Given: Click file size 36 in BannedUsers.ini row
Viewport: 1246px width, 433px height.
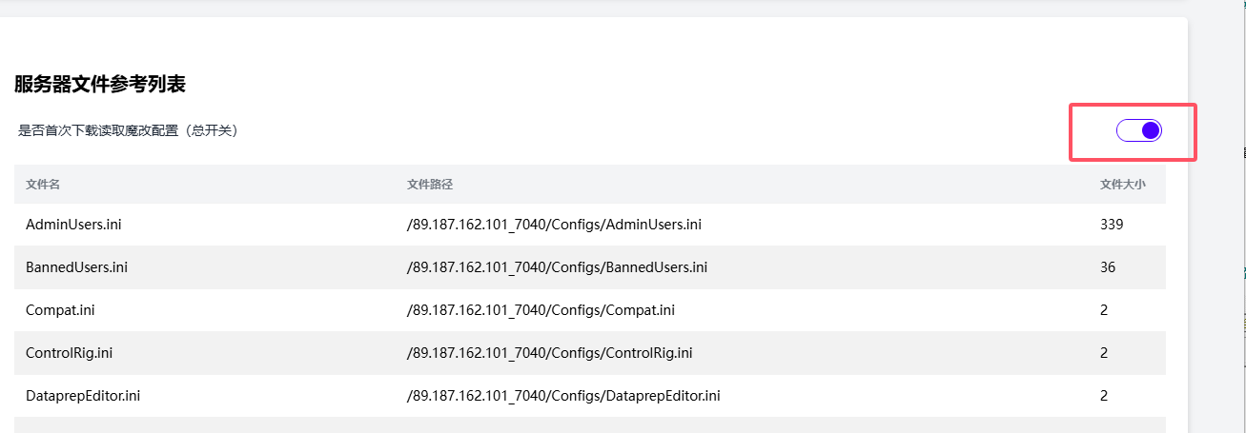Looking at the screenshot, I should 1108,267.
